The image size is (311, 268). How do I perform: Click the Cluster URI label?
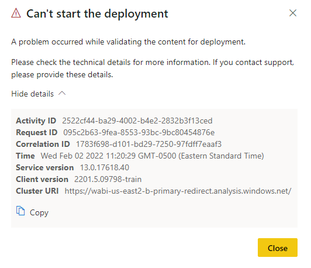pyautogui.click(x=37, y=191)
